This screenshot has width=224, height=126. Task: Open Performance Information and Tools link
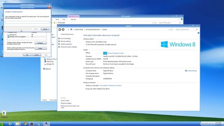point(70,107)
